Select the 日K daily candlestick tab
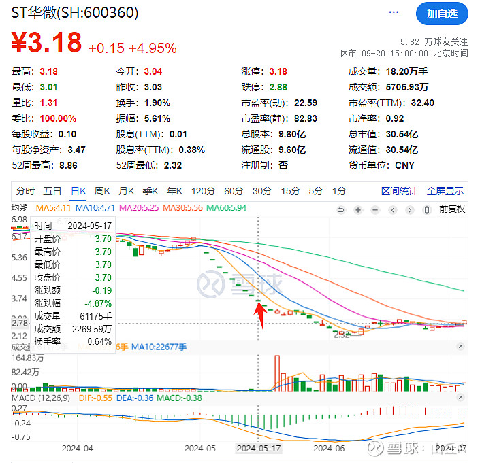Screen dimensions: 480x463 [78, 191]
